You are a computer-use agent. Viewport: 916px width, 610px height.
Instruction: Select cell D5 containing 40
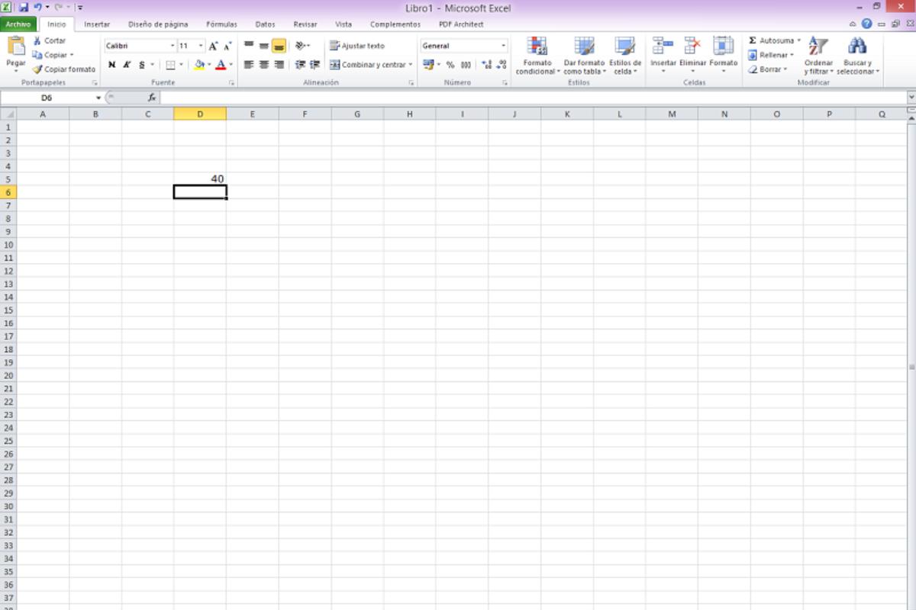pyautogui.click(x=200, y=179)
